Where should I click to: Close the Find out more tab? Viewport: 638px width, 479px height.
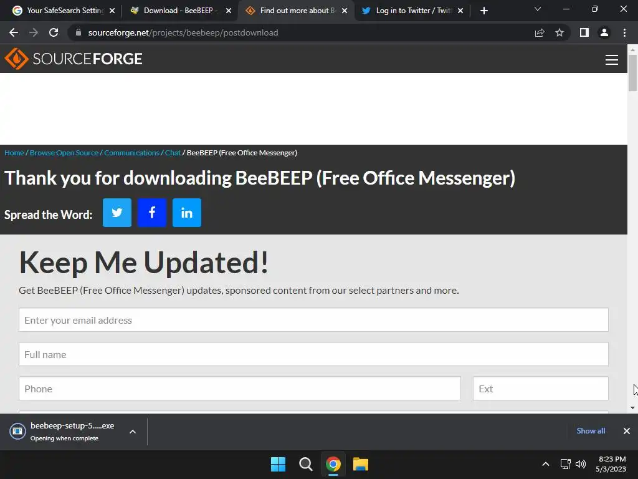click(345, 11)
